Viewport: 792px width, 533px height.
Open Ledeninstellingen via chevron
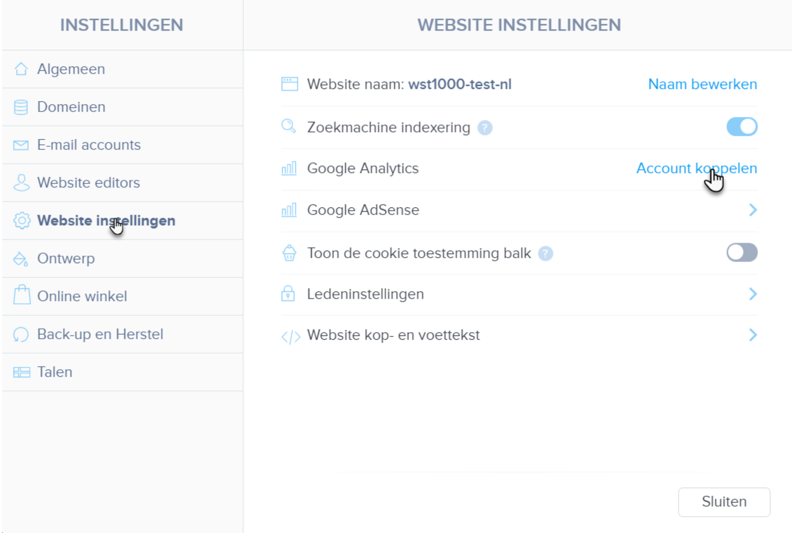click(x=753, y=294)
